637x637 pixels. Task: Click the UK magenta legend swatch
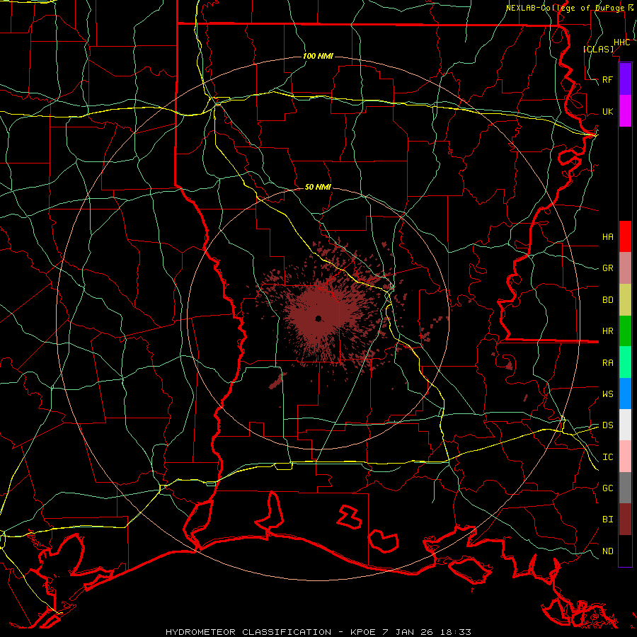(x=625, y=111)
